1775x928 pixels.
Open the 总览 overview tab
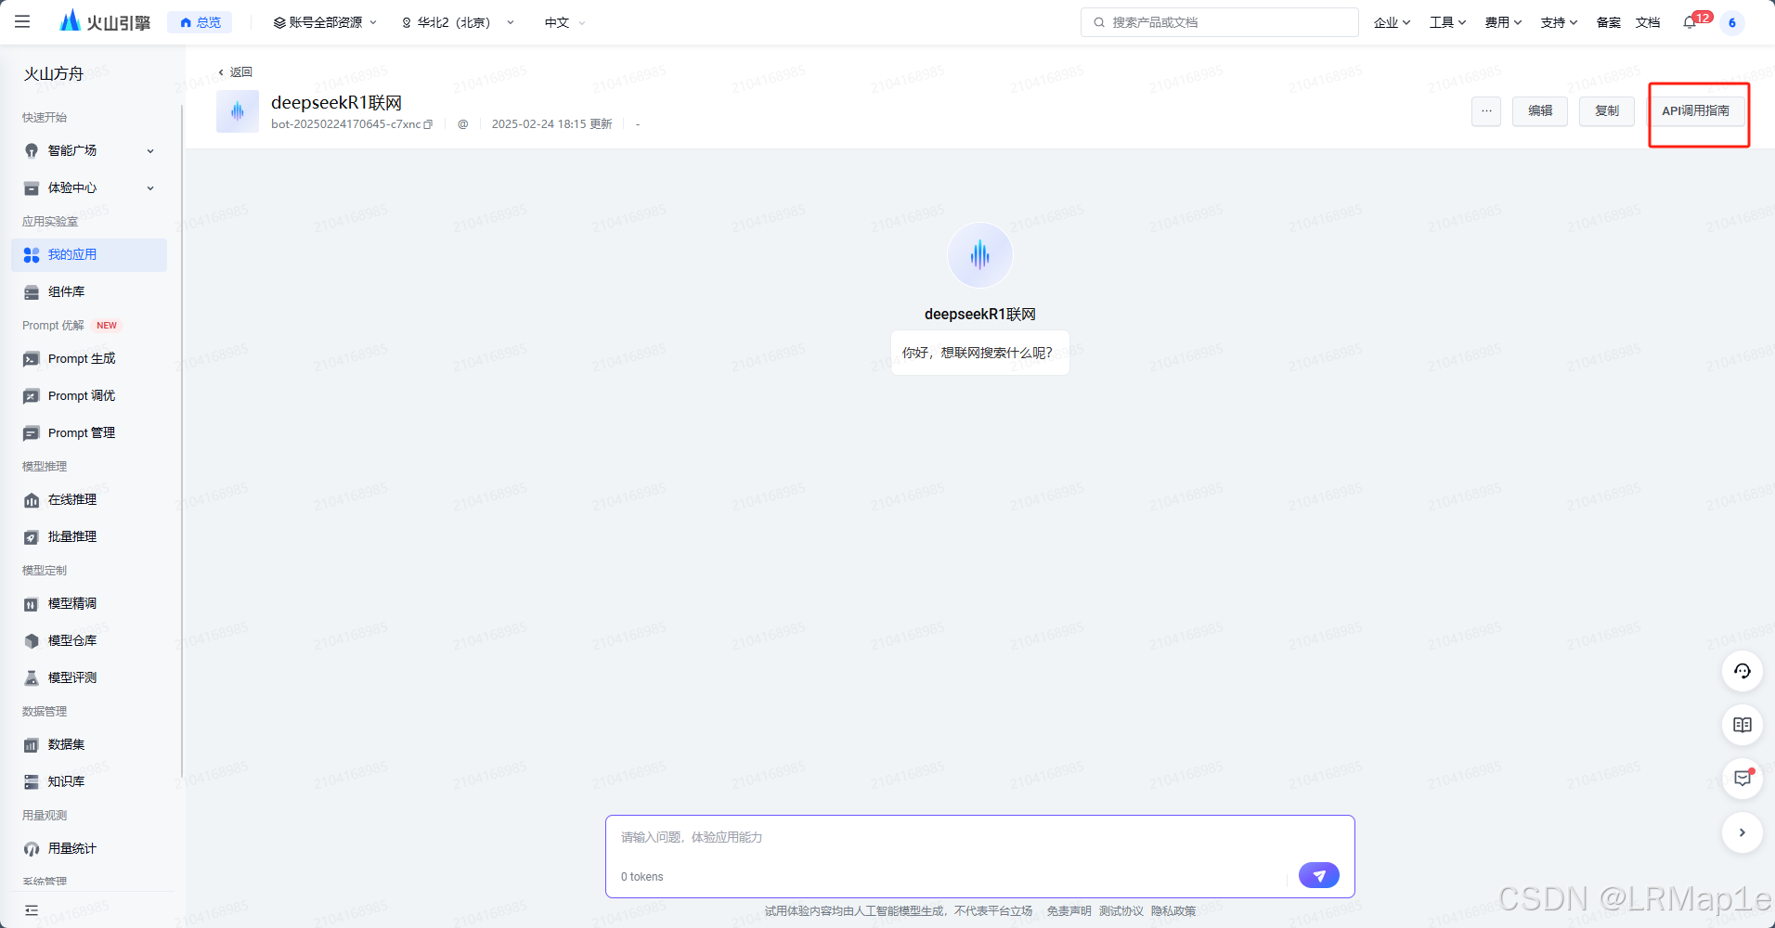pyautogui.click(x=200, y=22)
